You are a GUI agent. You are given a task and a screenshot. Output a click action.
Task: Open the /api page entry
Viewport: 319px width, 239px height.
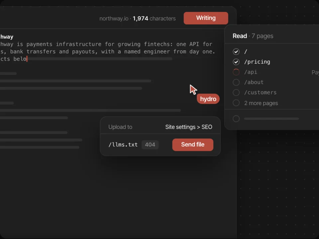pos(251,72)
